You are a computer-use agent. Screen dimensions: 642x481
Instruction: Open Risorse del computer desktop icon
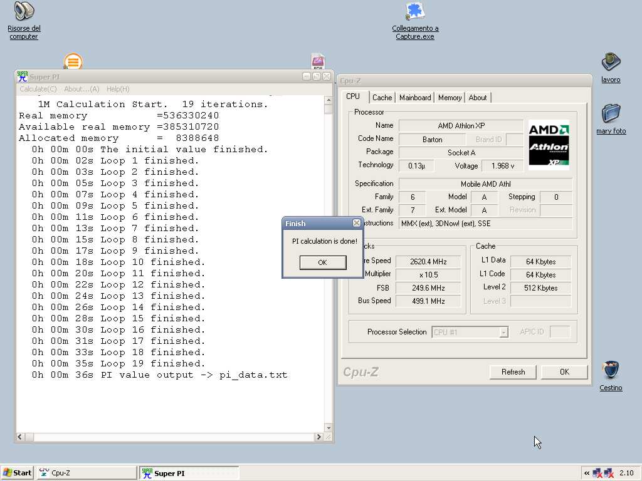coord(24,21)
